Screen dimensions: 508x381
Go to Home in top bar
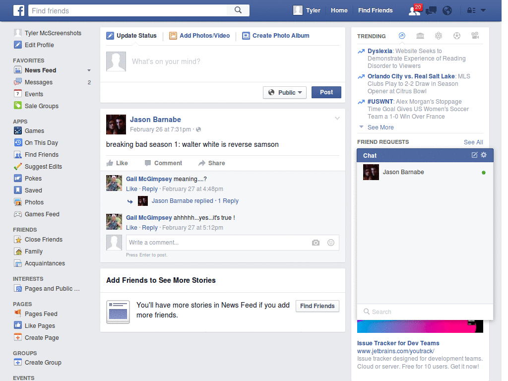(339, 10)
